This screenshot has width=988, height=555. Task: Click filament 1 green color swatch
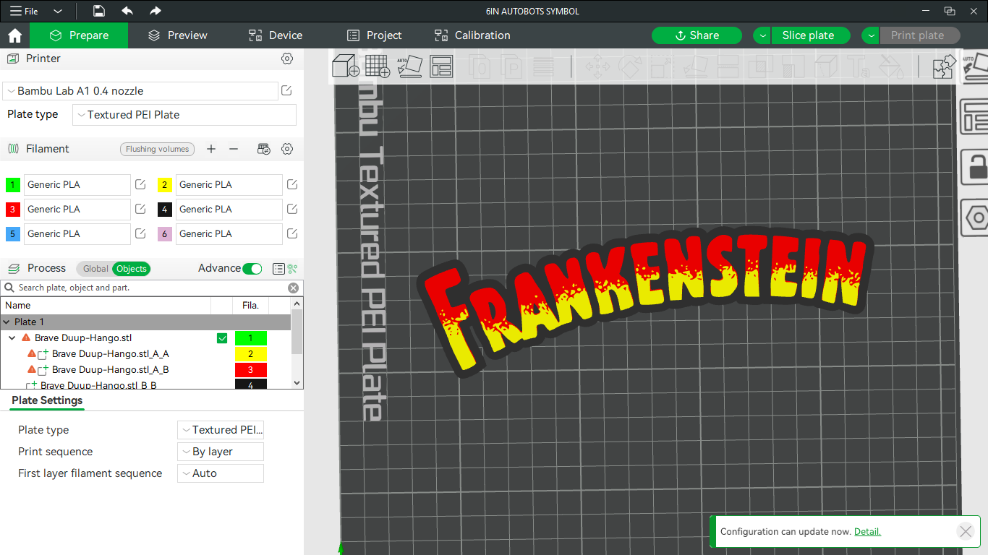(x=12, y=185)
